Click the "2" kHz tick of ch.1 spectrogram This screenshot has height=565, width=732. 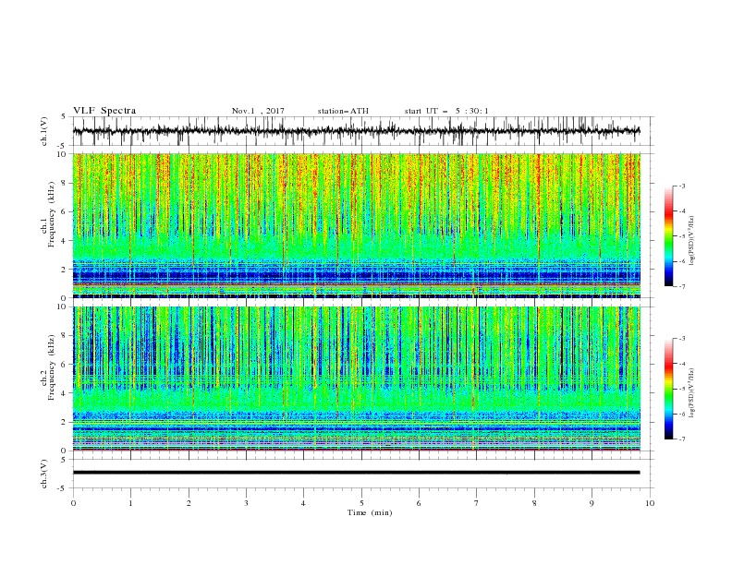65,270
